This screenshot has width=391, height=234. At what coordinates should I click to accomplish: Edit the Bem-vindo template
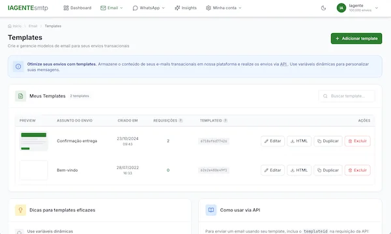click(272, 170)
